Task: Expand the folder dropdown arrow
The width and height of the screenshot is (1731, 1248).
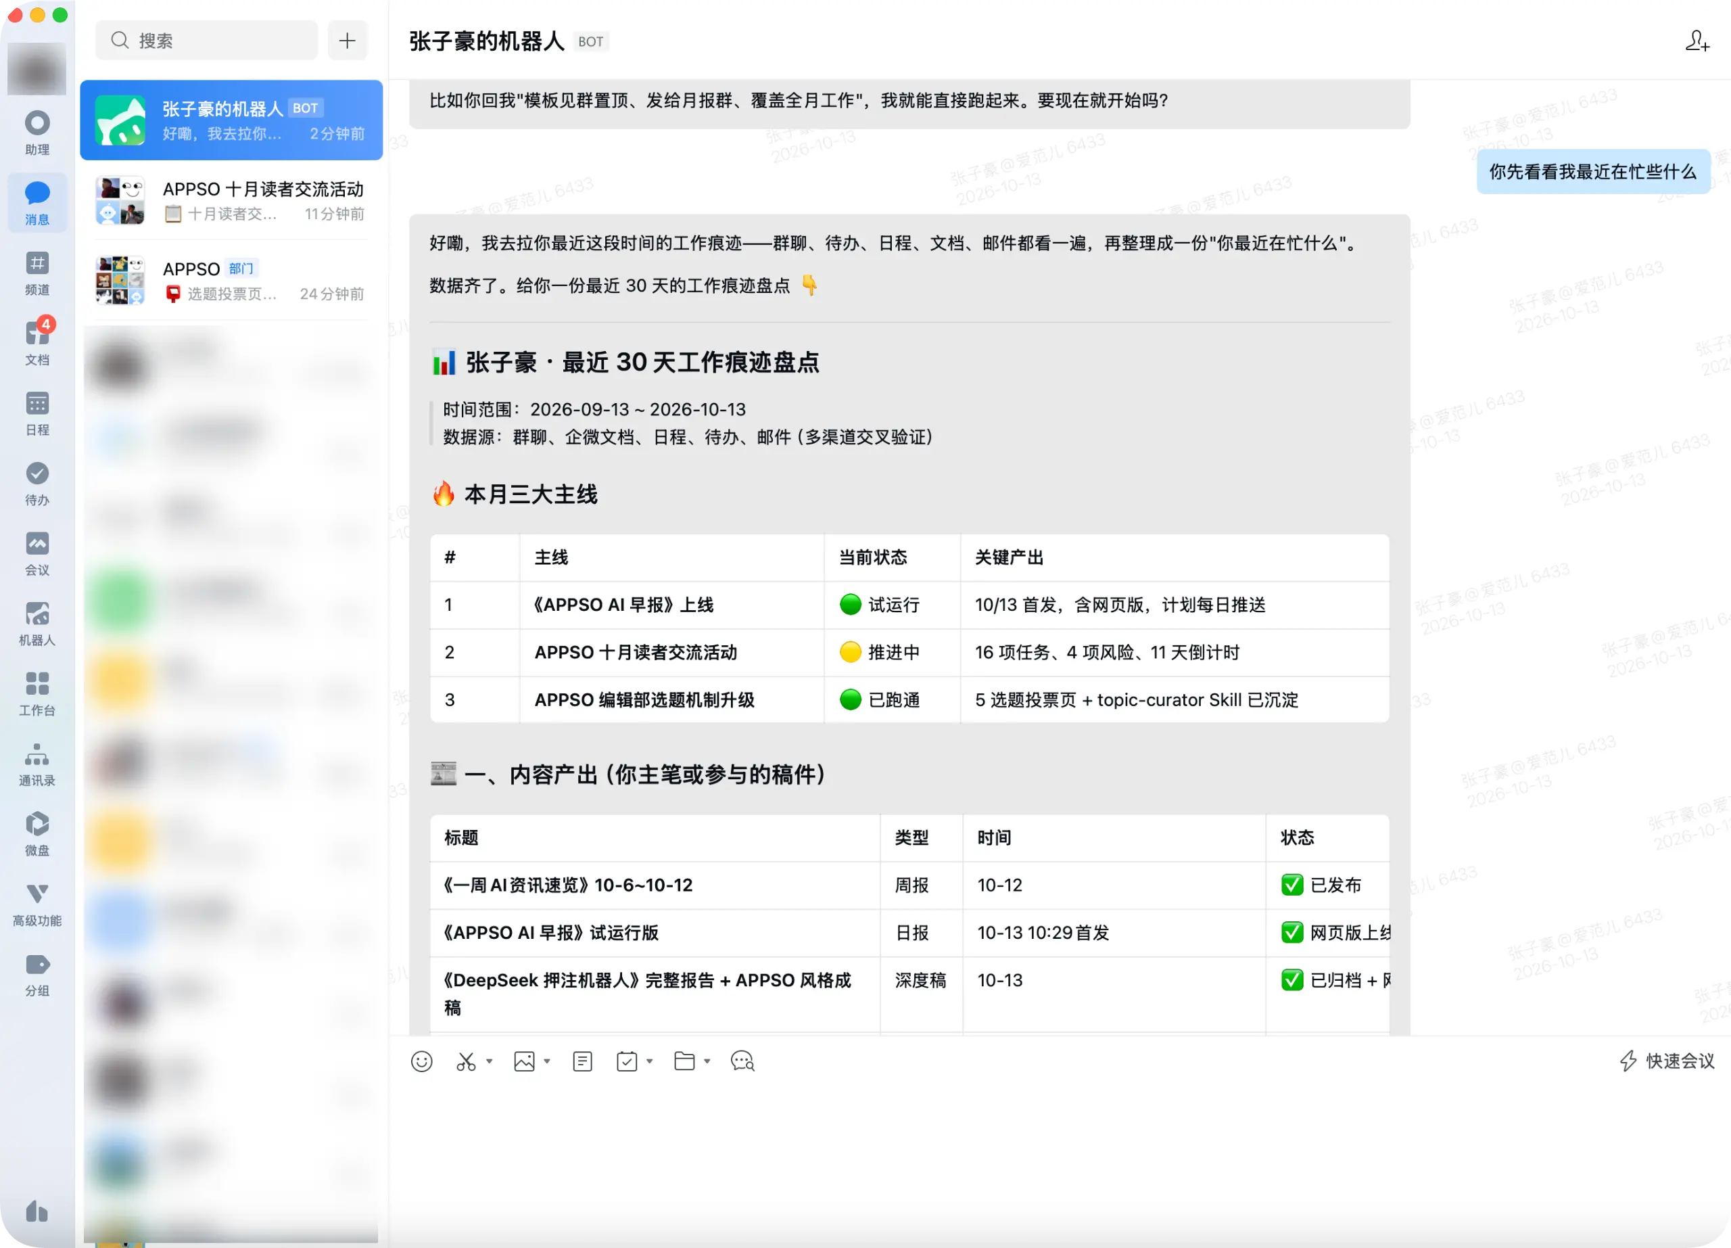Action: coord(707,1061)
